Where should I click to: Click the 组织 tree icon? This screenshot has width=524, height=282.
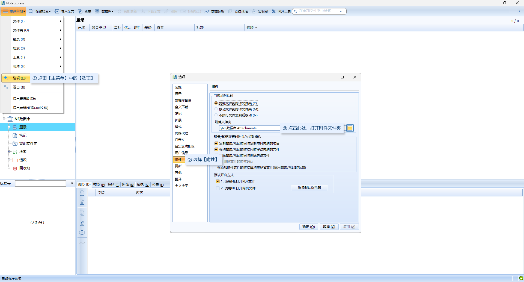[x=15, y=160]
